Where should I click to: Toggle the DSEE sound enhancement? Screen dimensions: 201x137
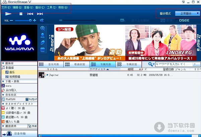pyautogui.click(x=184, y=20)
